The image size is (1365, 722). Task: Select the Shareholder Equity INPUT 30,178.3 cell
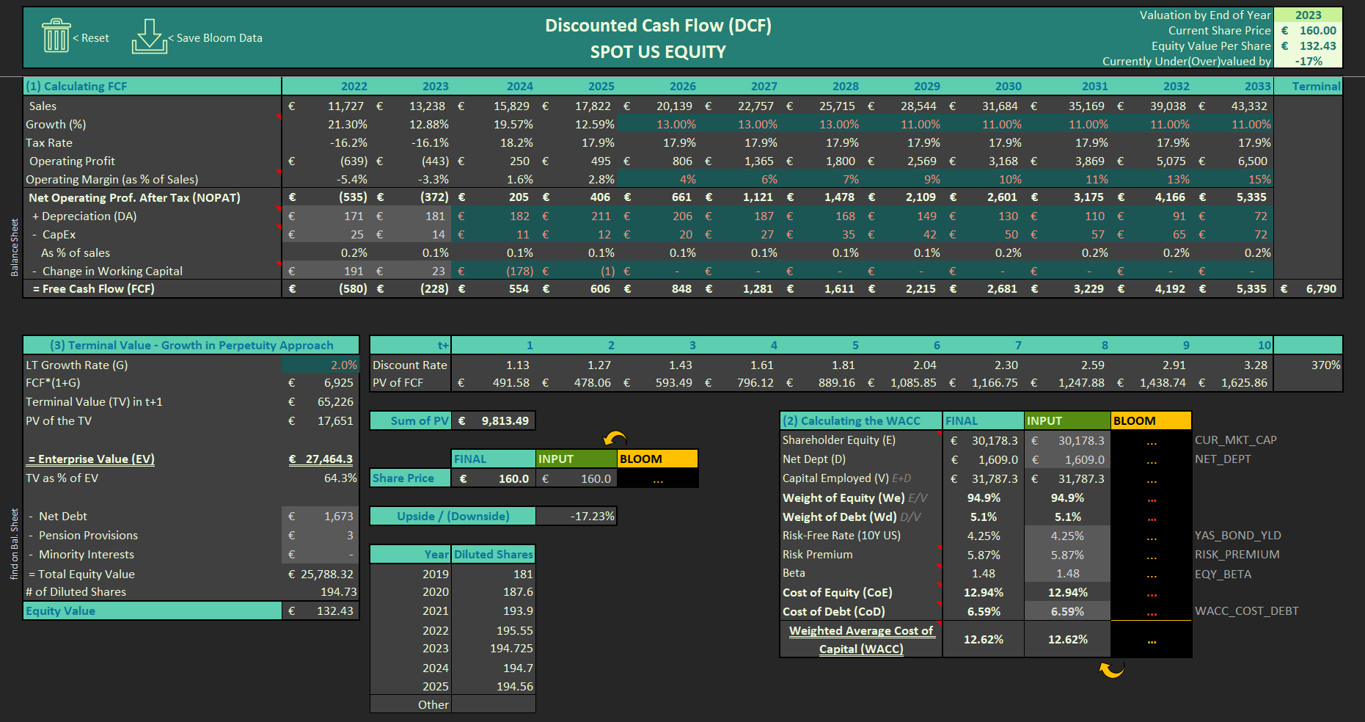click(x=1067, y=440)
